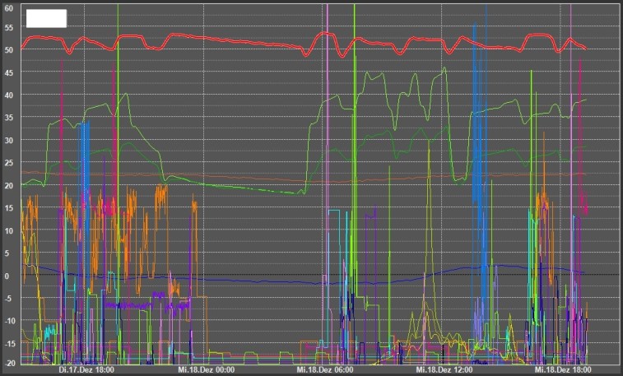Click the 5 y-axis tick label
The image size is (623, 376).
11,253
